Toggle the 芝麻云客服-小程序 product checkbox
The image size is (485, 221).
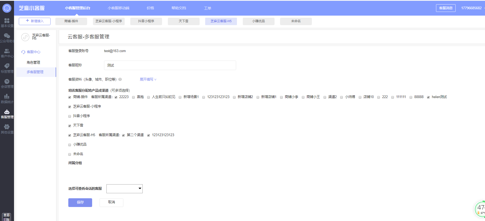70,107
